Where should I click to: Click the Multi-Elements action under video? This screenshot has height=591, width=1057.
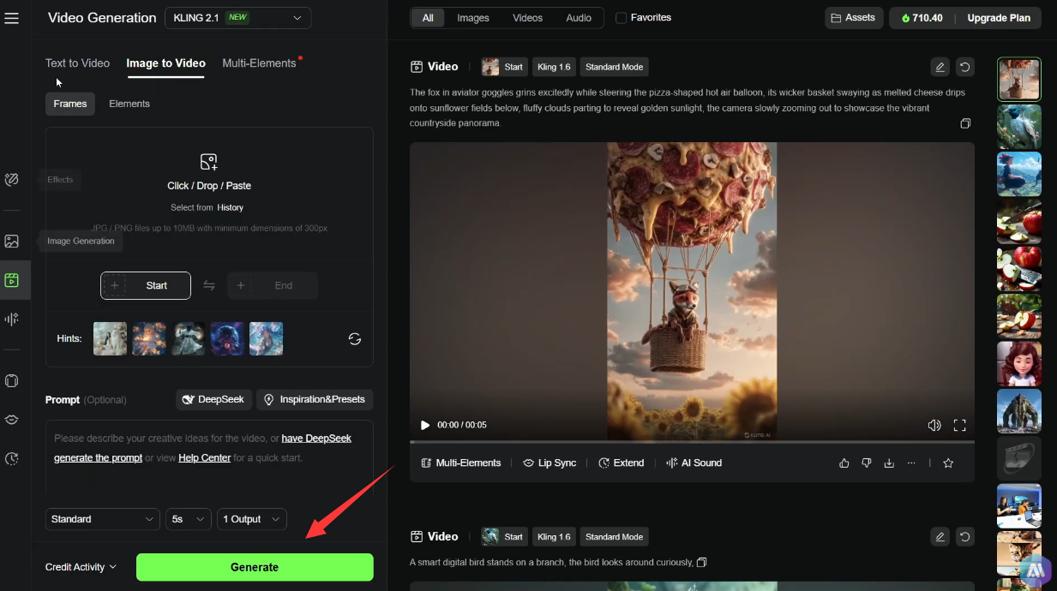461,463
